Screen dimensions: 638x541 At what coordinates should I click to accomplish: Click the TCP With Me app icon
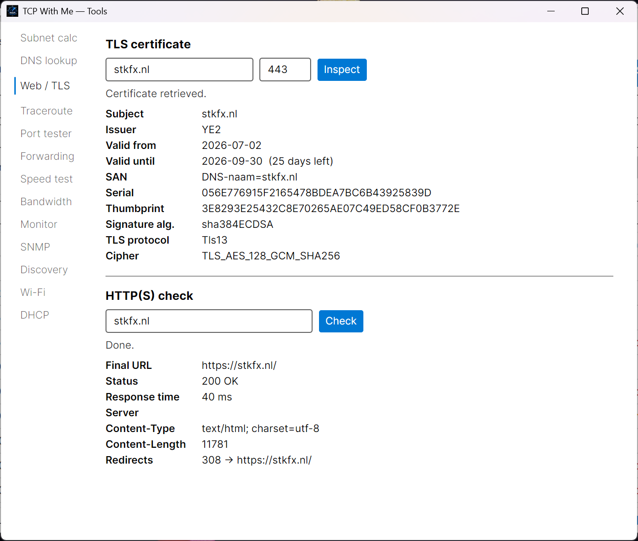point(12,11)
